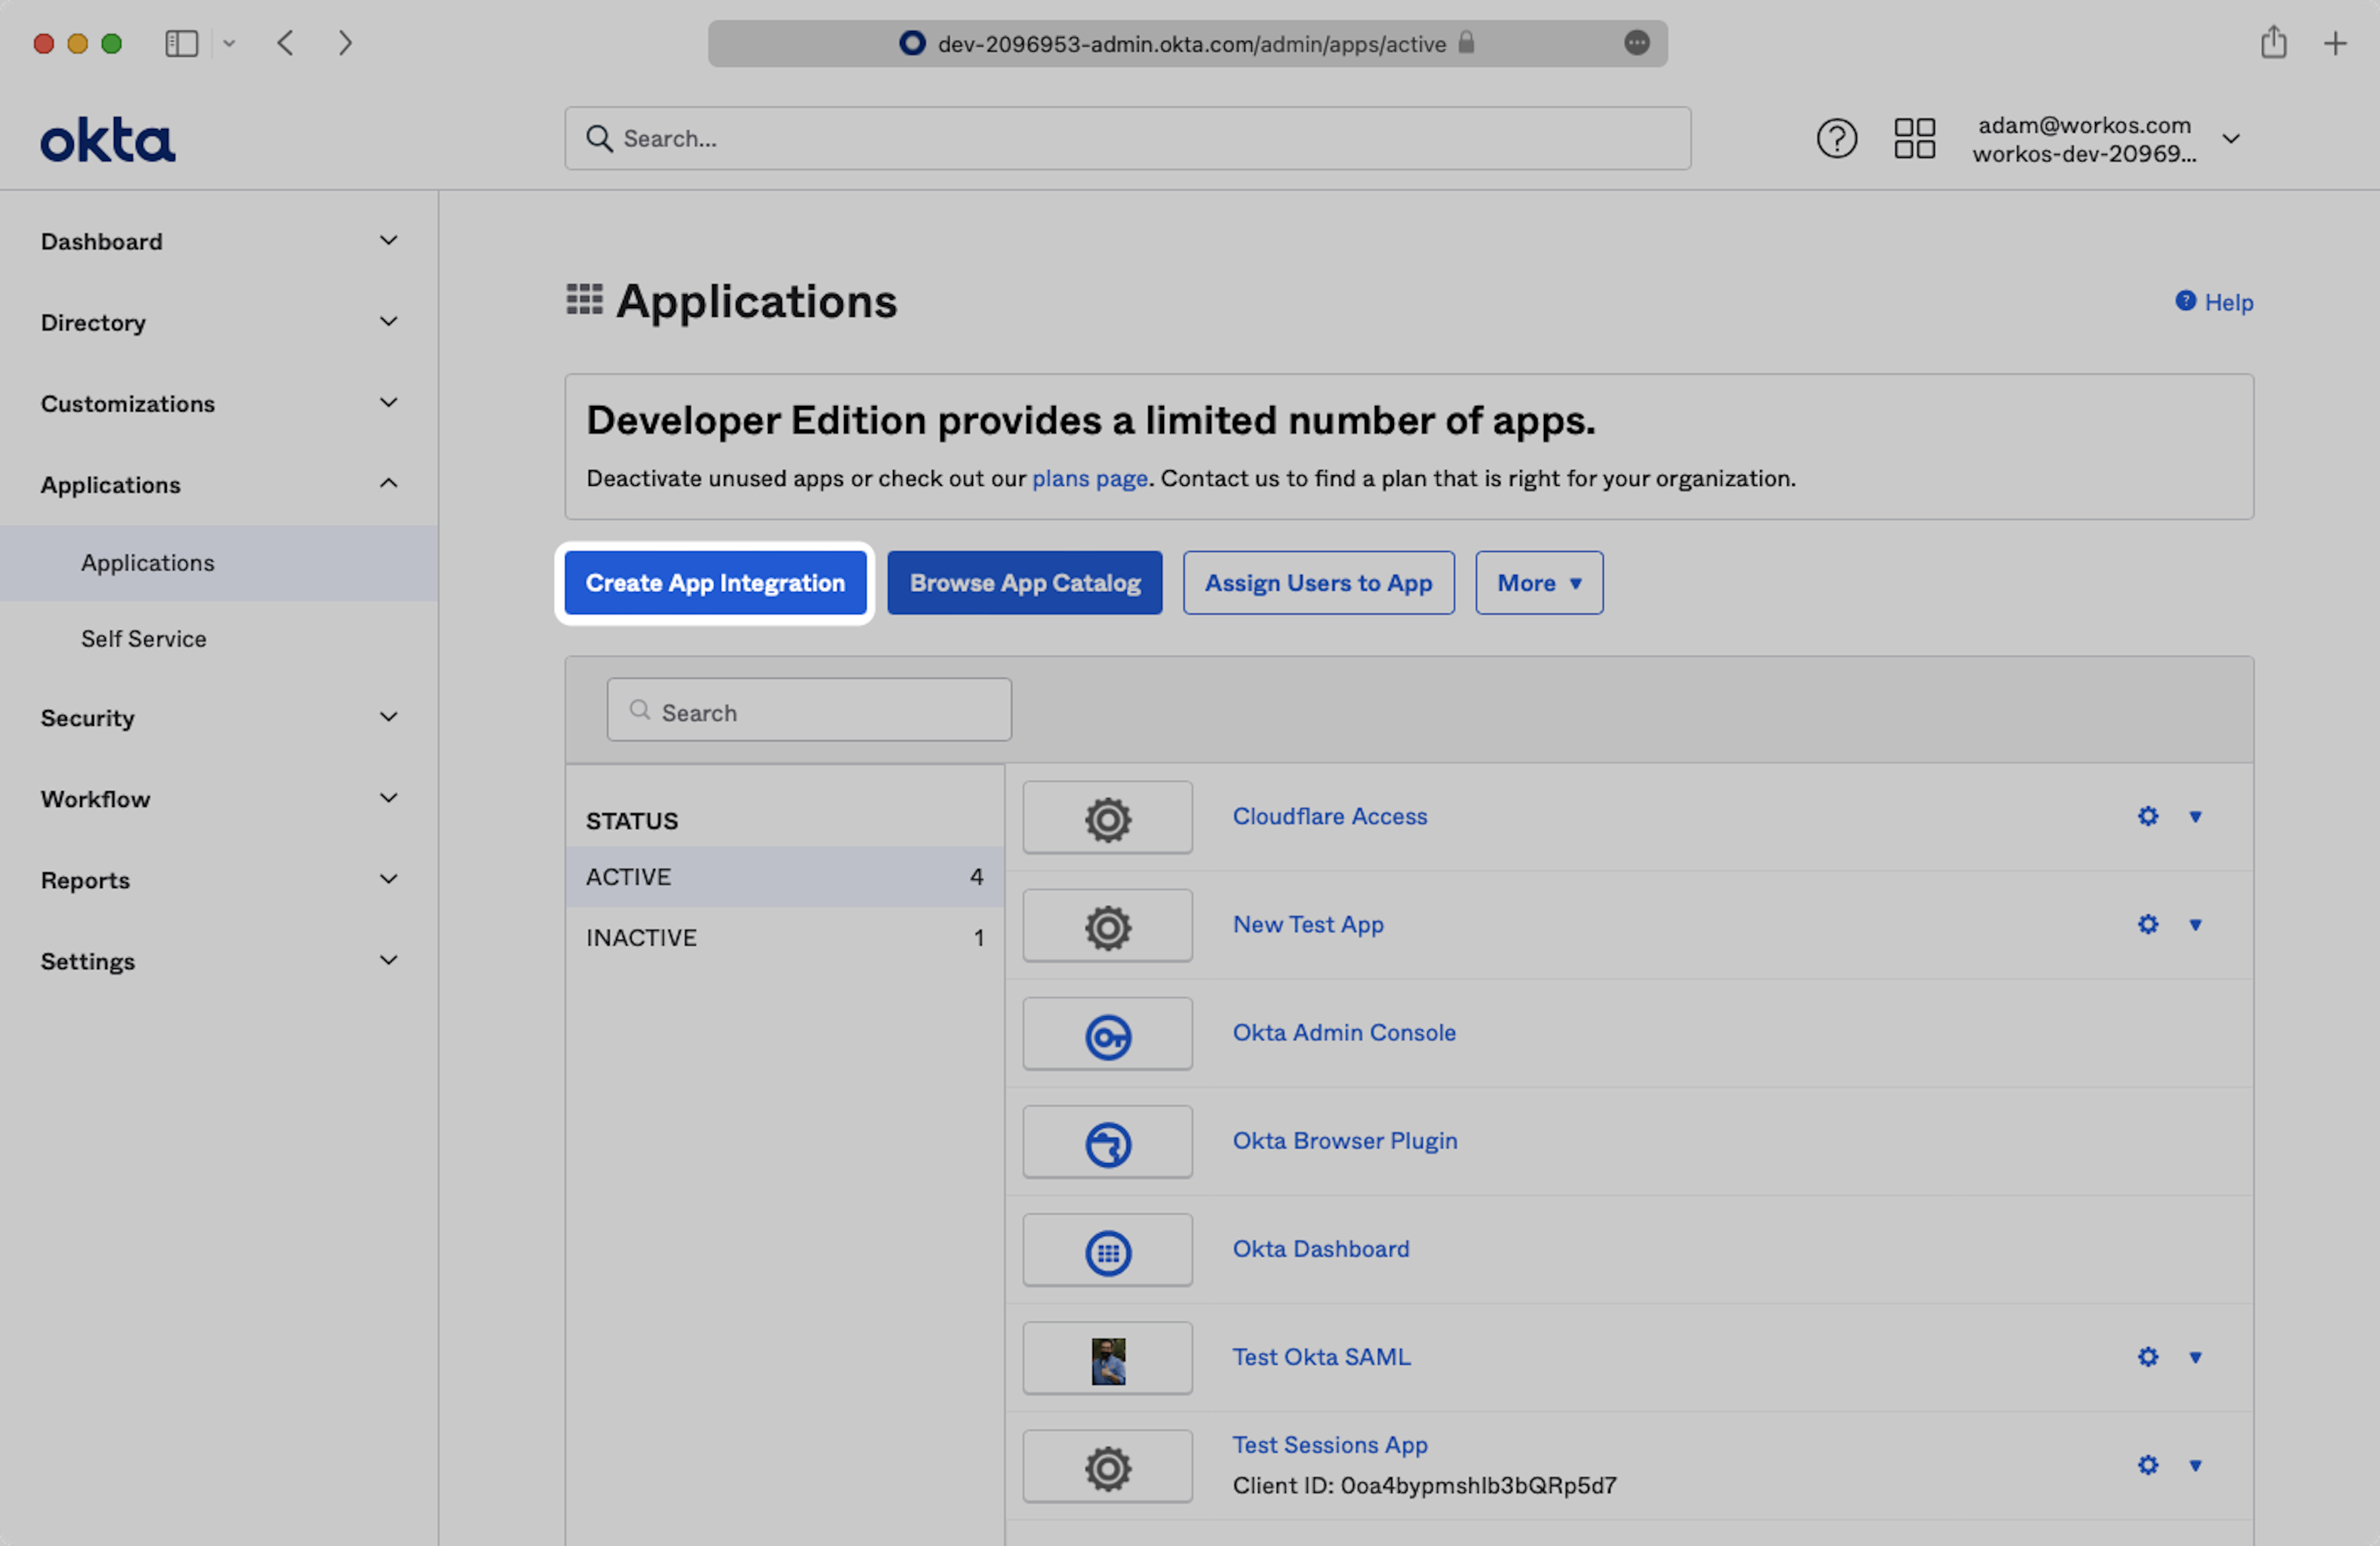Open the apps grid icon in header

1914,138
